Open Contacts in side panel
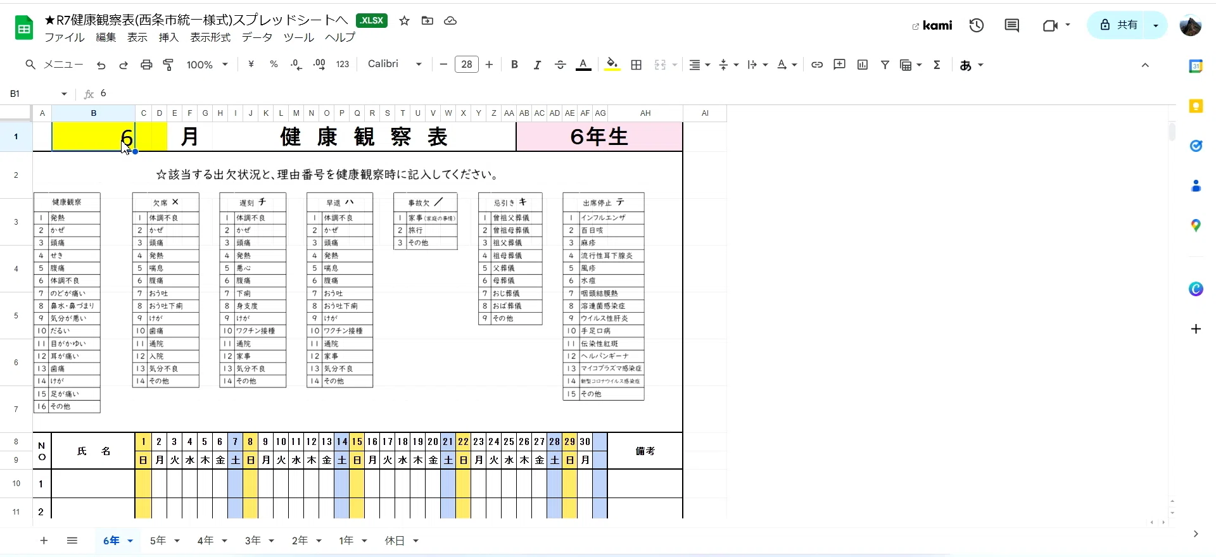This screenshot has width=1216, height=557. tap(1196, 186)
